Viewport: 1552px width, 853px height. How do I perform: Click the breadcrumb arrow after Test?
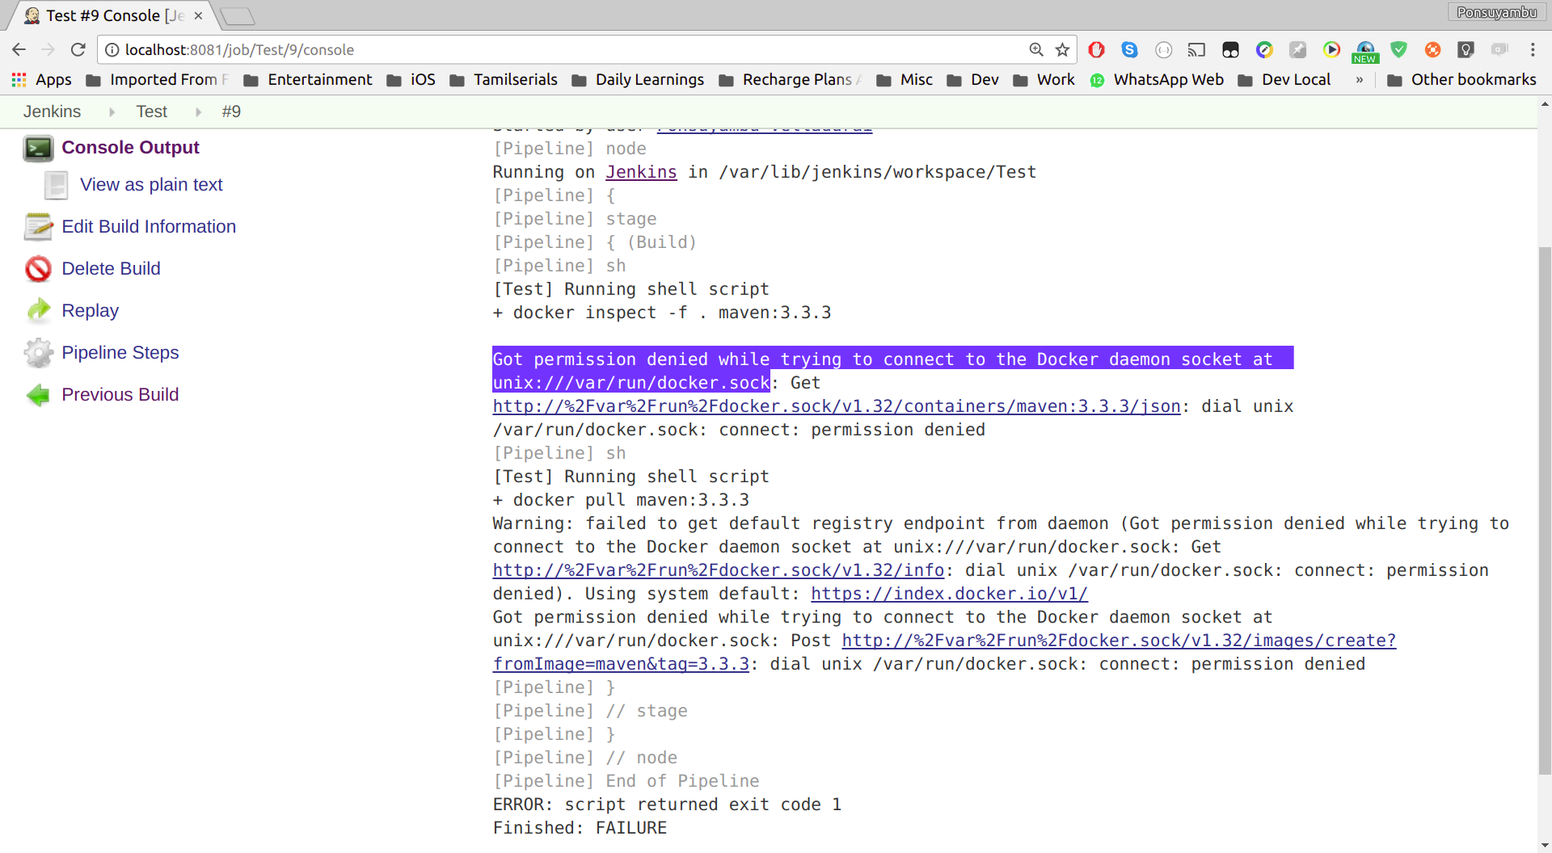coord(199,111)
